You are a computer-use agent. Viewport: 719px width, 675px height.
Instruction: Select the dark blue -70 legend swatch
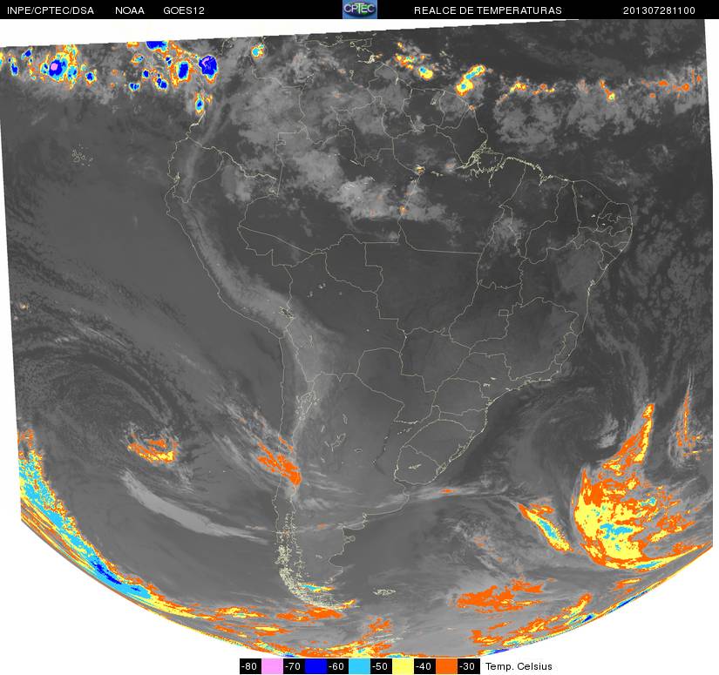pos(316,666)
